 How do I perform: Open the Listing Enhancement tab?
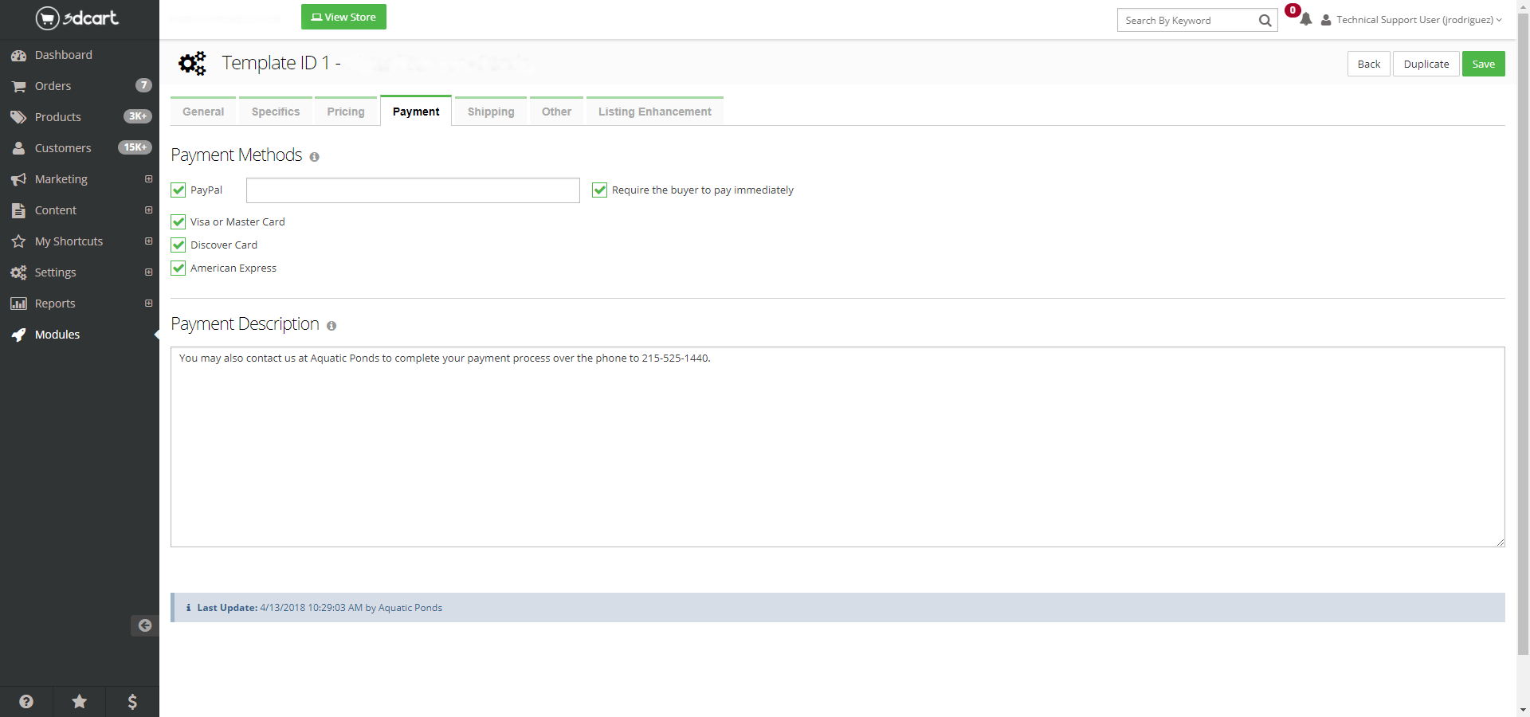click(x=654, y=112)
